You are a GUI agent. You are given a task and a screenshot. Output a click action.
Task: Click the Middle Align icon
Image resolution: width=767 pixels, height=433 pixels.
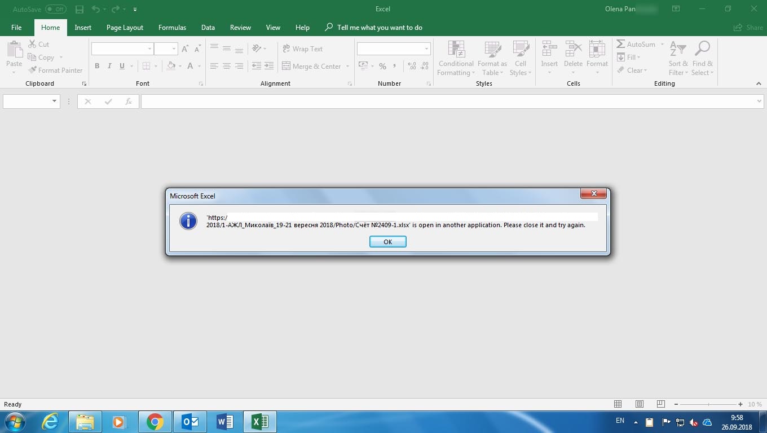coord(227,48)
